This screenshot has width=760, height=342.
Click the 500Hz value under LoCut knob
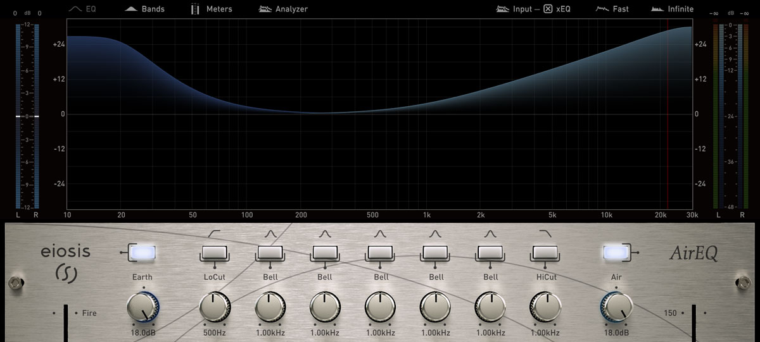click(x=214, y=333)
